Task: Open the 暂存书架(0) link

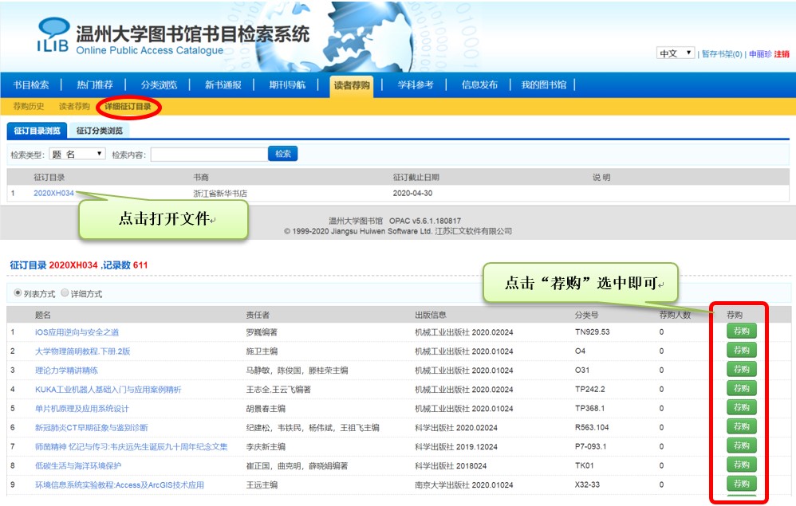Action: (722, 54)
